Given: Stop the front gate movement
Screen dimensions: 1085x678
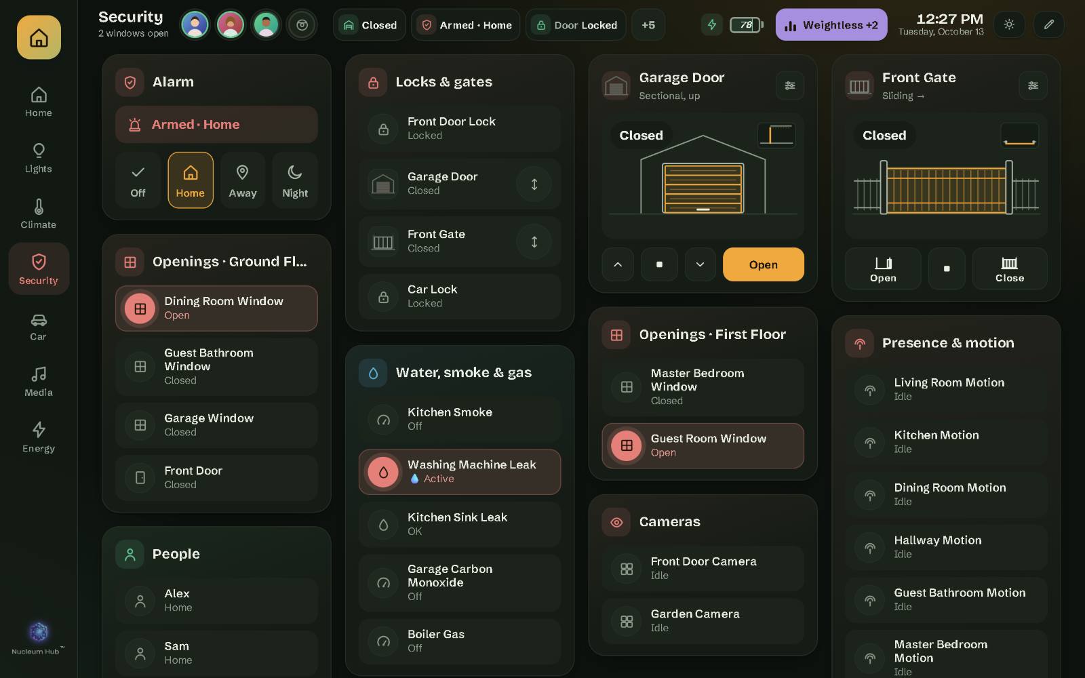Looking at the screenshot, I should click(947, 268).
